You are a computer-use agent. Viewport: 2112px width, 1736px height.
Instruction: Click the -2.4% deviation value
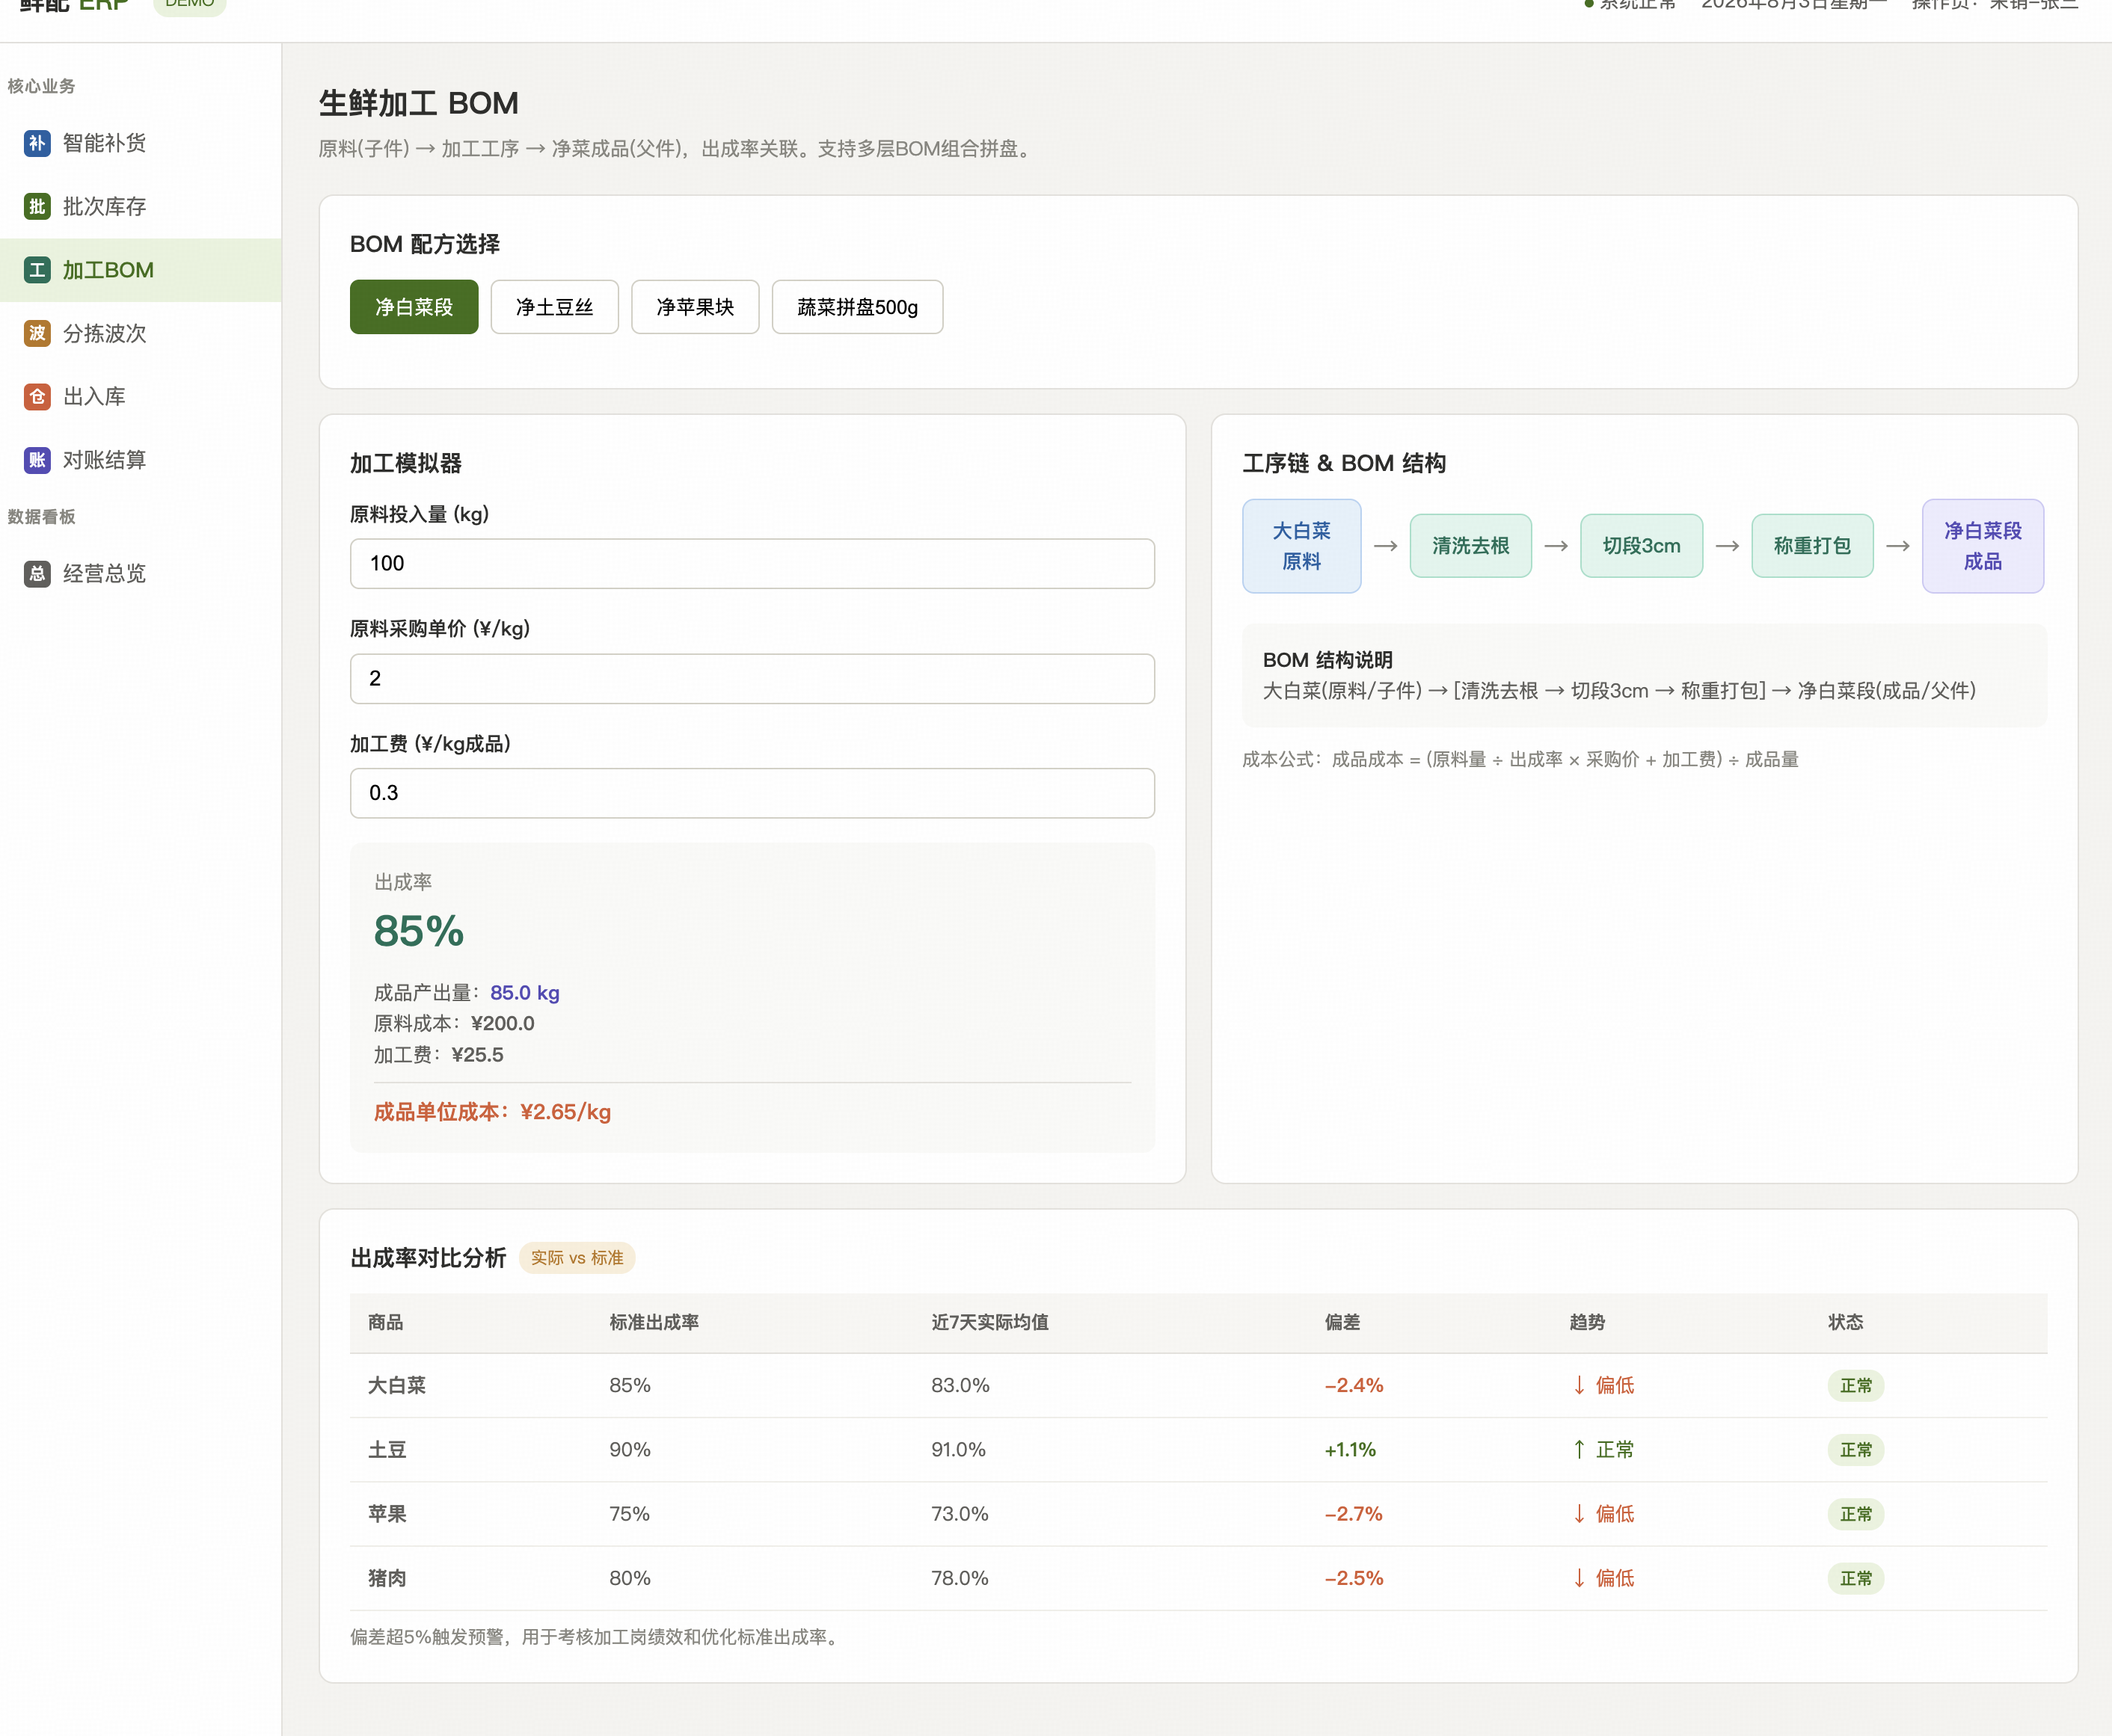click(1354, 1386)
